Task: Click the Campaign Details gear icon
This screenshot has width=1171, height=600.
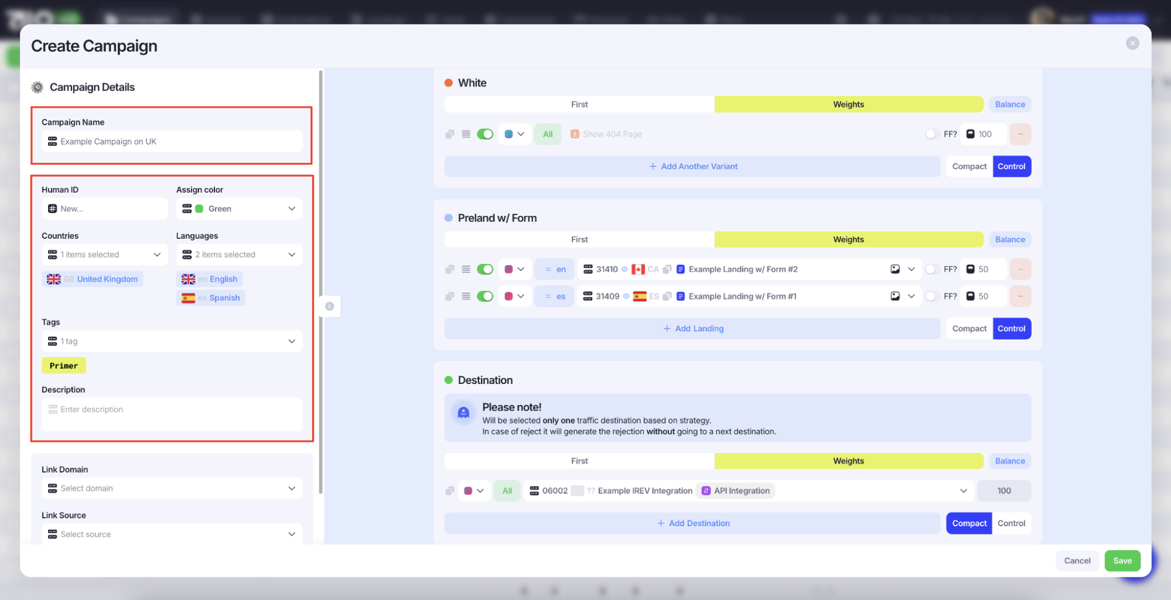Action: point(37,87)
